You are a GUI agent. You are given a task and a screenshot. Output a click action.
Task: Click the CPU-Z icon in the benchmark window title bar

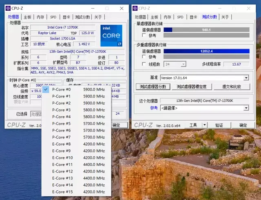pyautogui.click(x=135, y=8)
